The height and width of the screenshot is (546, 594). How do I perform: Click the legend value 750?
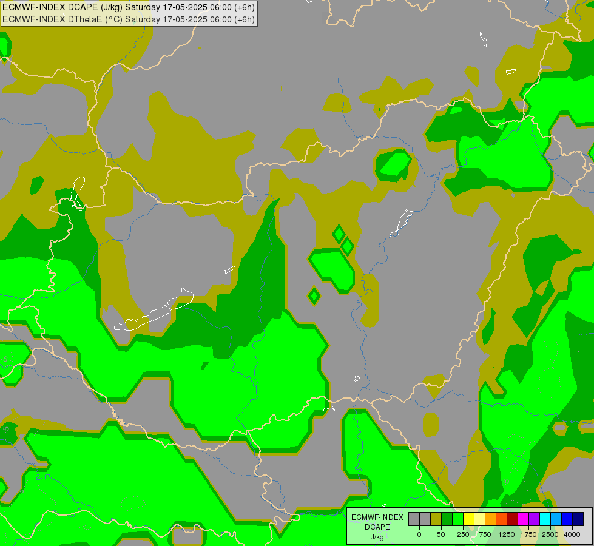pyautogui.click(x=485, y=534)
